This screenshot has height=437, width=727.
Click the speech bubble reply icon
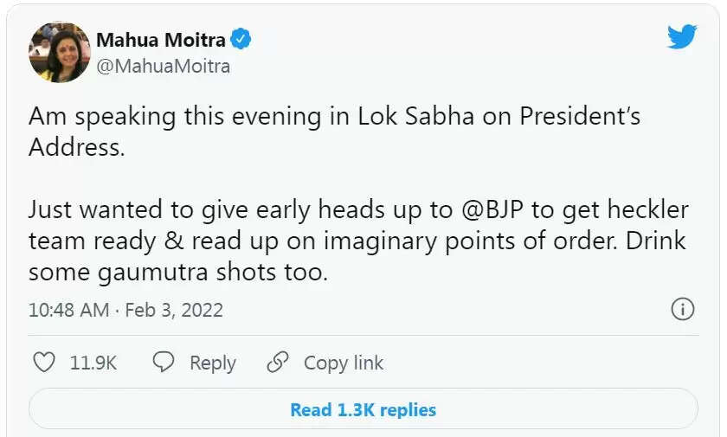click(164, 362)
